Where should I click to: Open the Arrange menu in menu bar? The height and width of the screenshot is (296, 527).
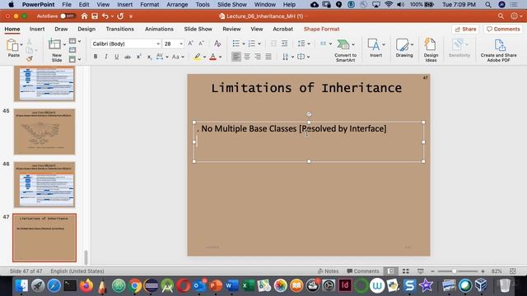177,5
